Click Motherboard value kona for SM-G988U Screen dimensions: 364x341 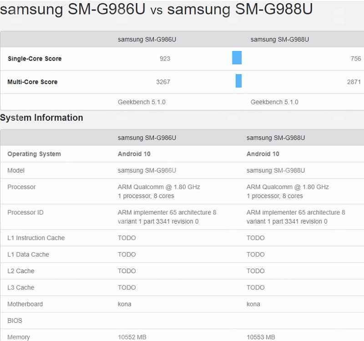(x=253, y=304)
